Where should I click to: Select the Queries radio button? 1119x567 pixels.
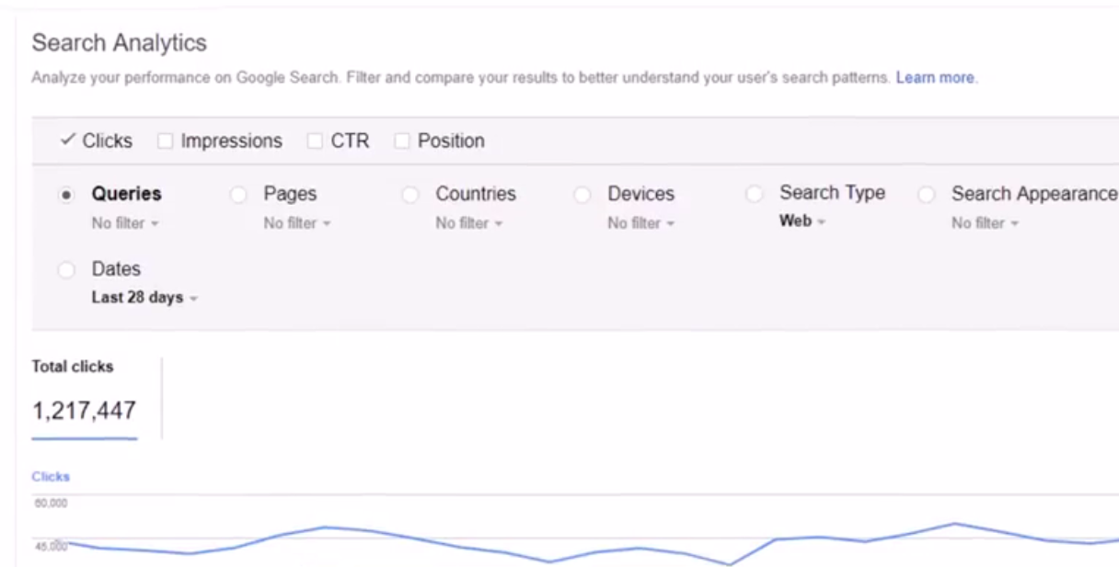66,195
